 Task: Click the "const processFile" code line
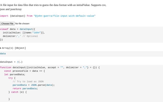coord(24,71)
